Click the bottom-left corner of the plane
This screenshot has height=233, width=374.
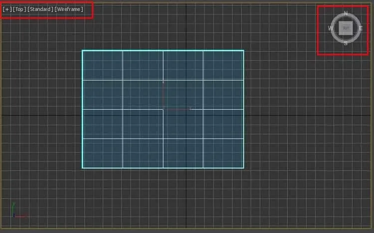(x=82, y=168)
